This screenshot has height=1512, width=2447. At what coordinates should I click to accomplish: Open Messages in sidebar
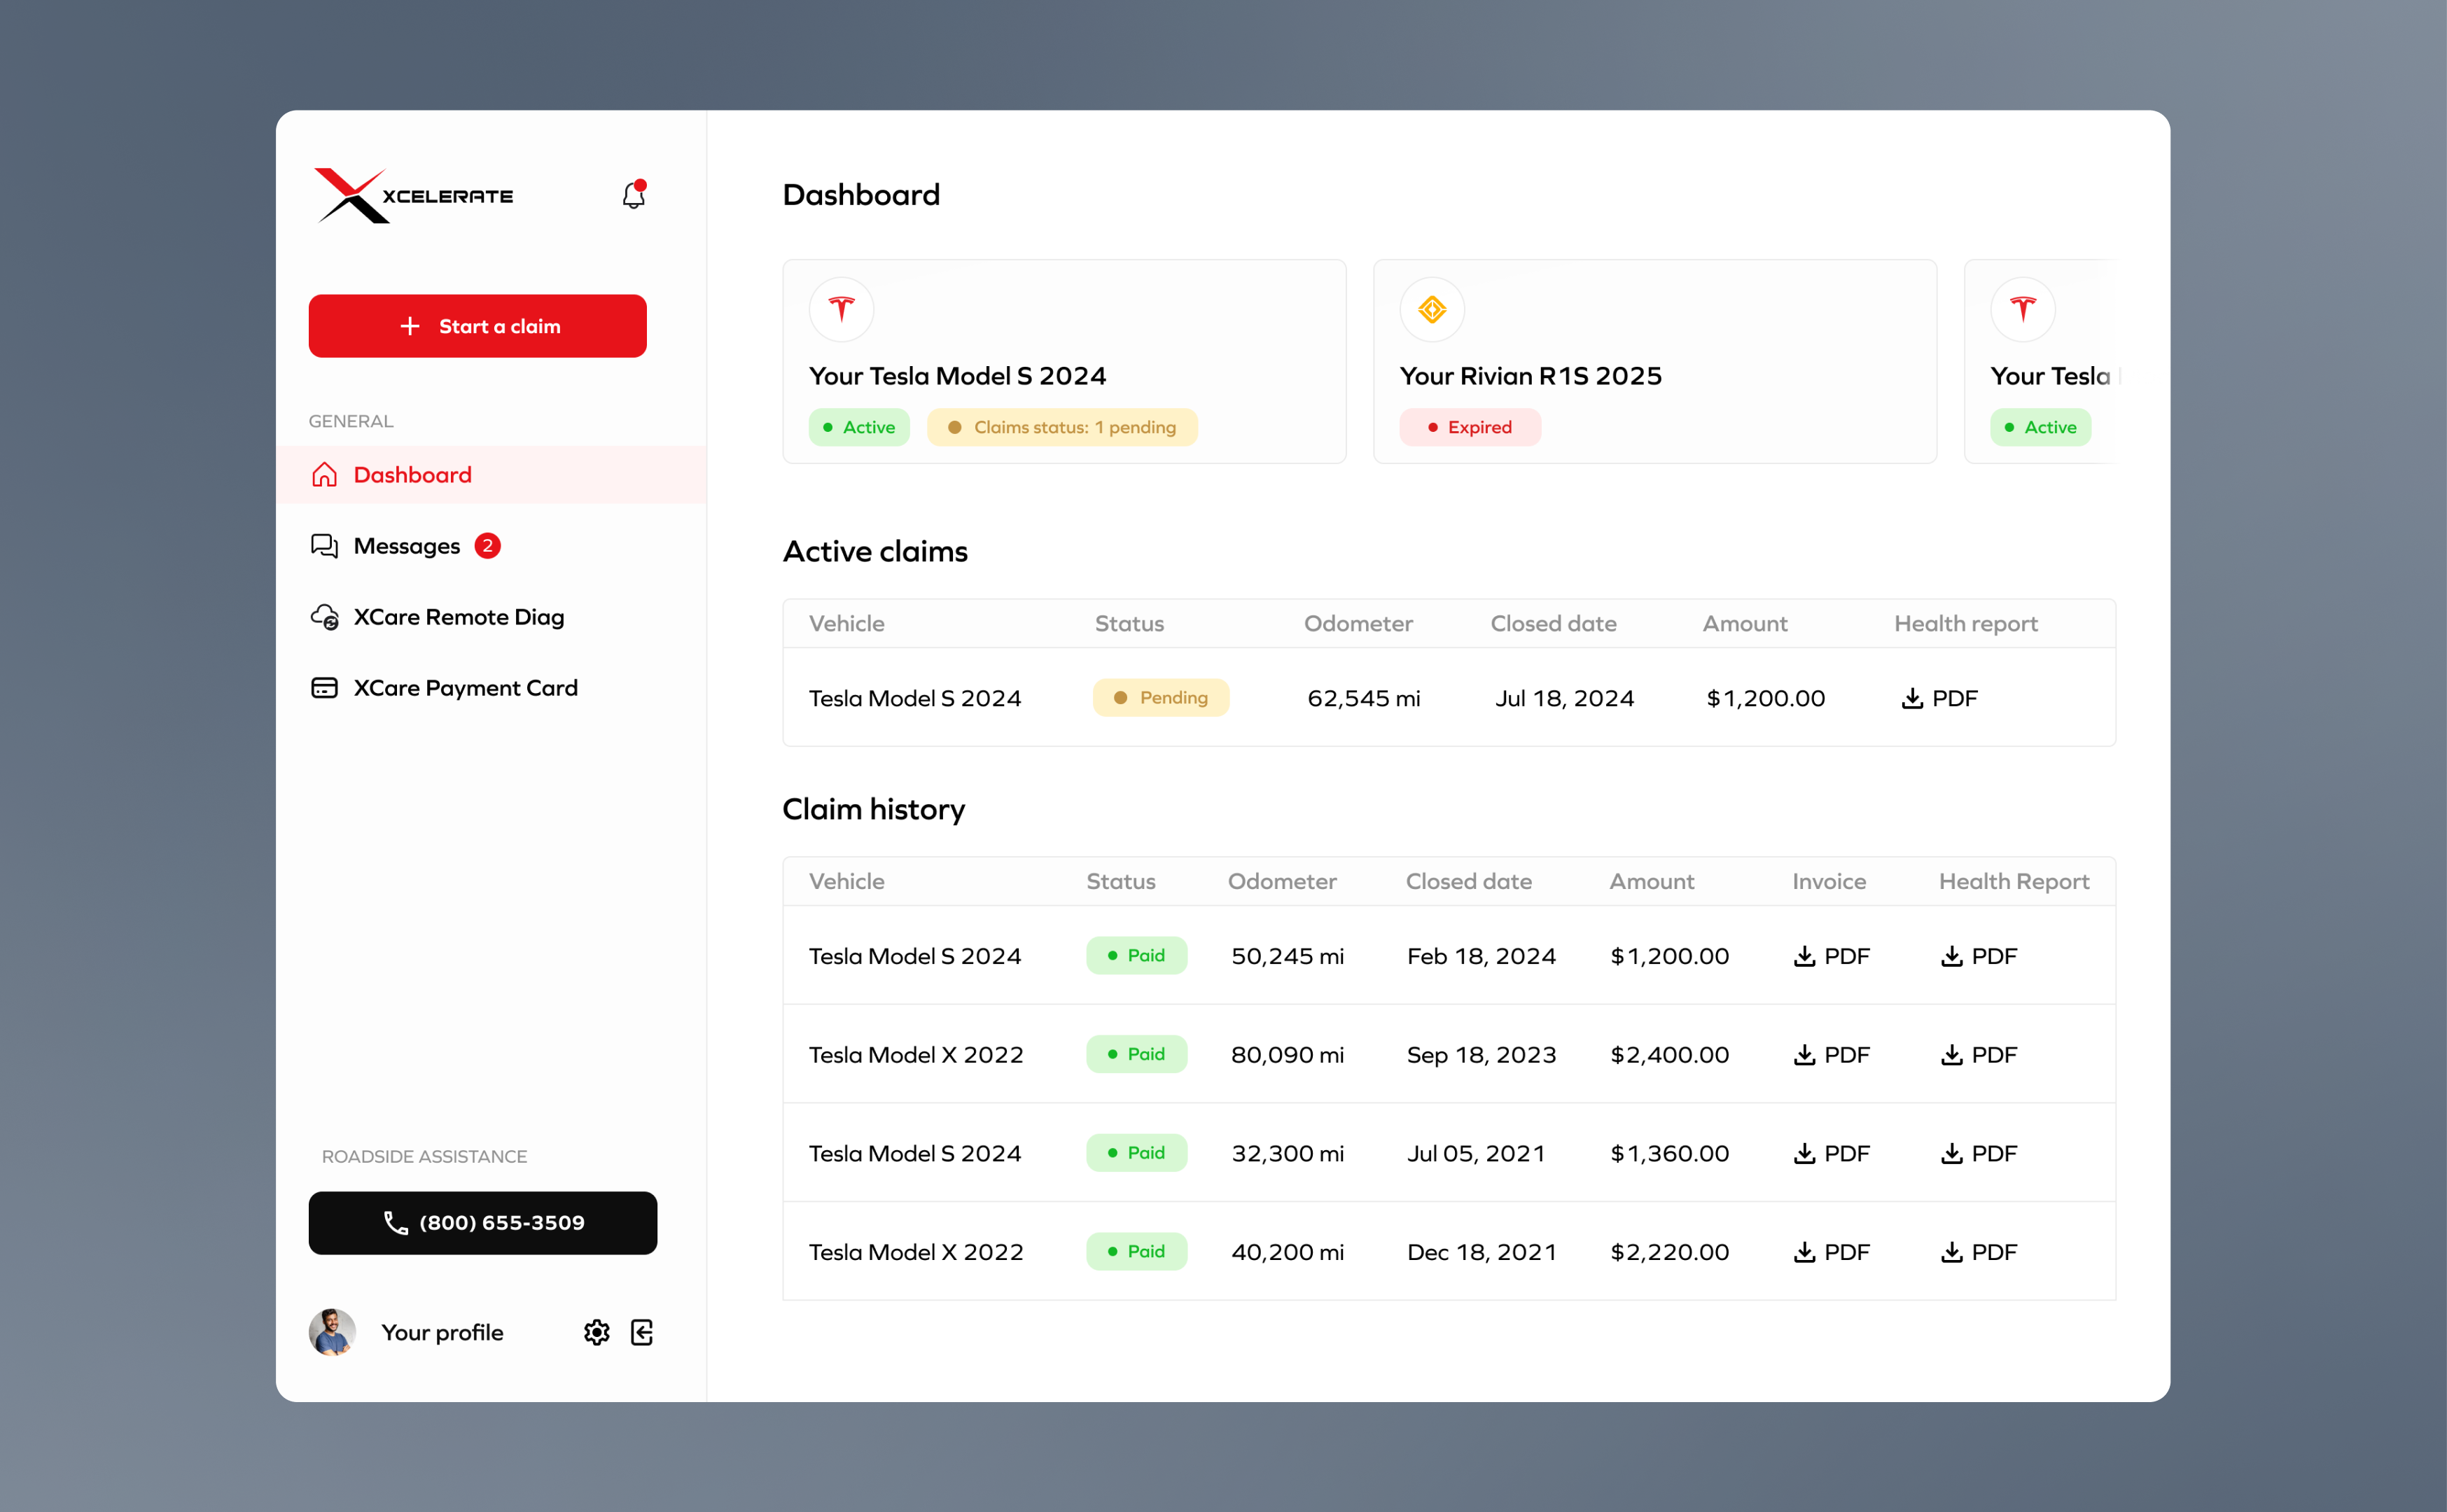pos(406,546)
